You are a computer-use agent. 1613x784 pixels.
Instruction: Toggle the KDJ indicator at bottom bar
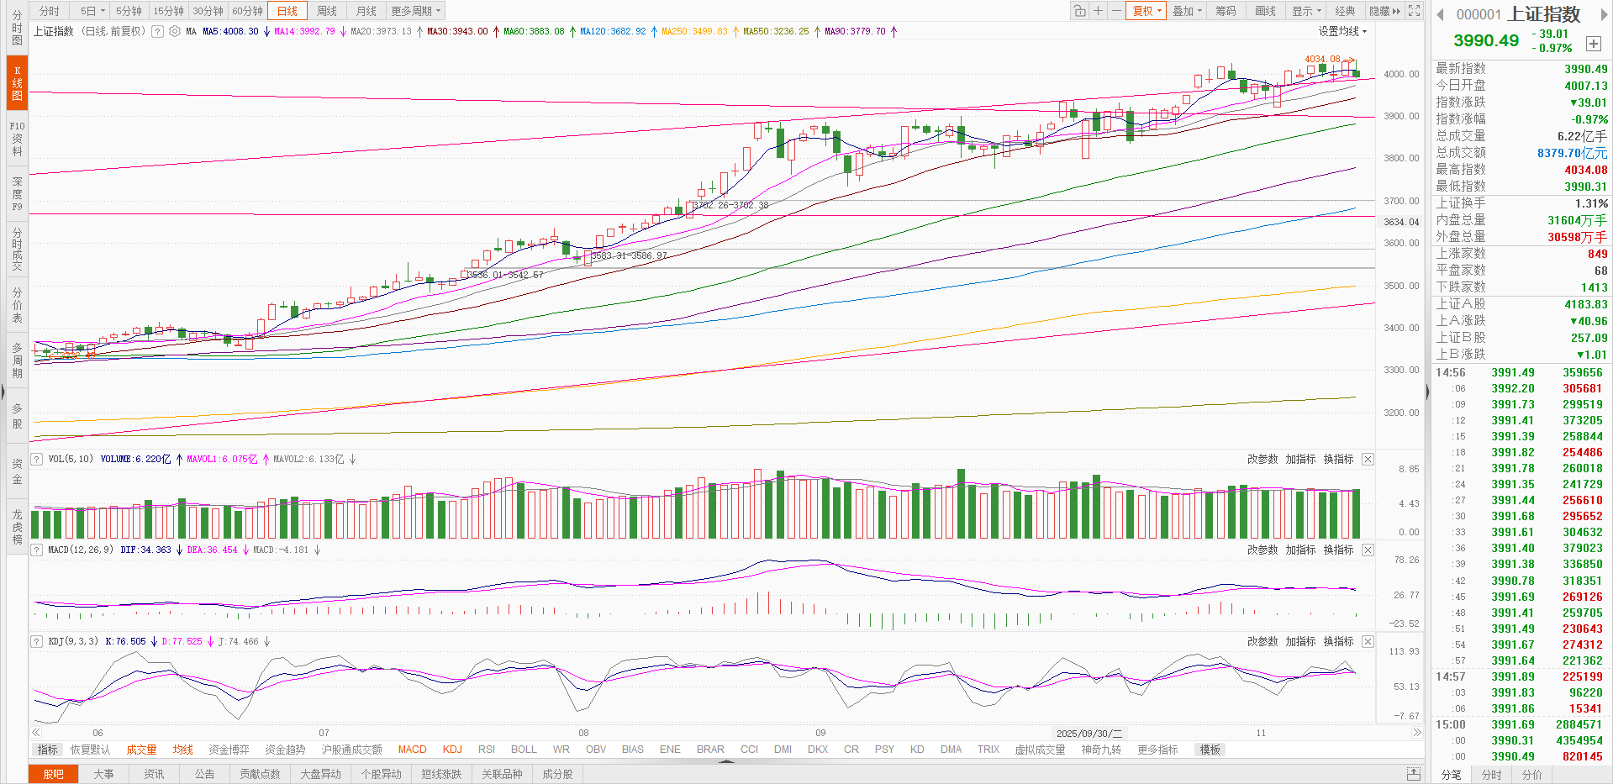pyautogui.click(x=452, y=750)
